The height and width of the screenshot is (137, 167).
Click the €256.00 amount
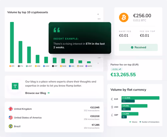pos(142,16)
